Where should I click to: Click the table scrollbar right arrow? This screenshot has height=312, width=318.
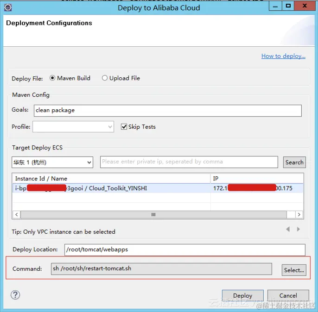[x=299, y=214]
